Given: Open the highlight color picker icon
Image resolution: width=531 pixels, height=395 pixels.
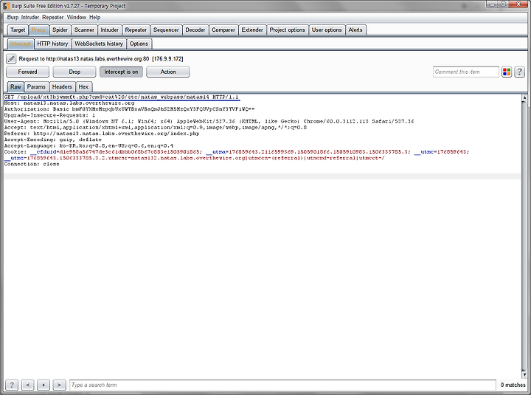Looking at the screenshot, I should [x=507, y=72].
